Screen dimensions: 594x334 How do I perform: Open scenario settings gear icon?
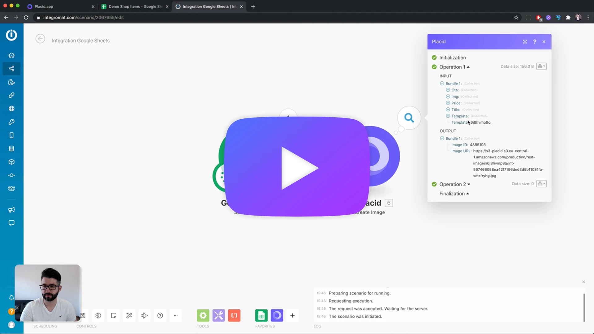(x=98, y=315)
